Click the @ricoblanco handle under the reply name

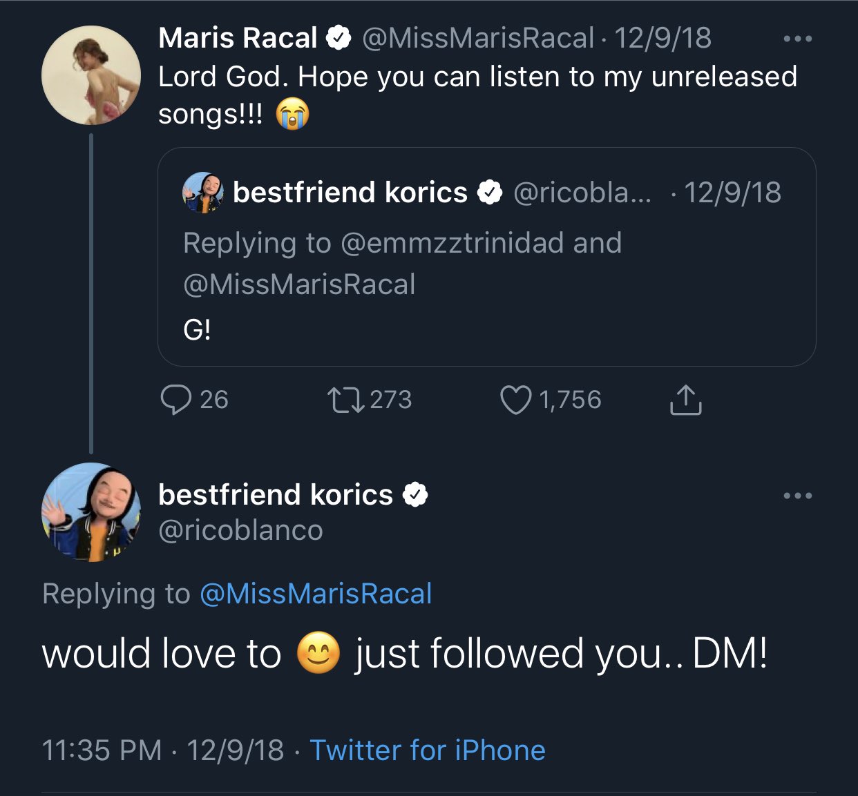pyautogui.click(x=240, y=530)
